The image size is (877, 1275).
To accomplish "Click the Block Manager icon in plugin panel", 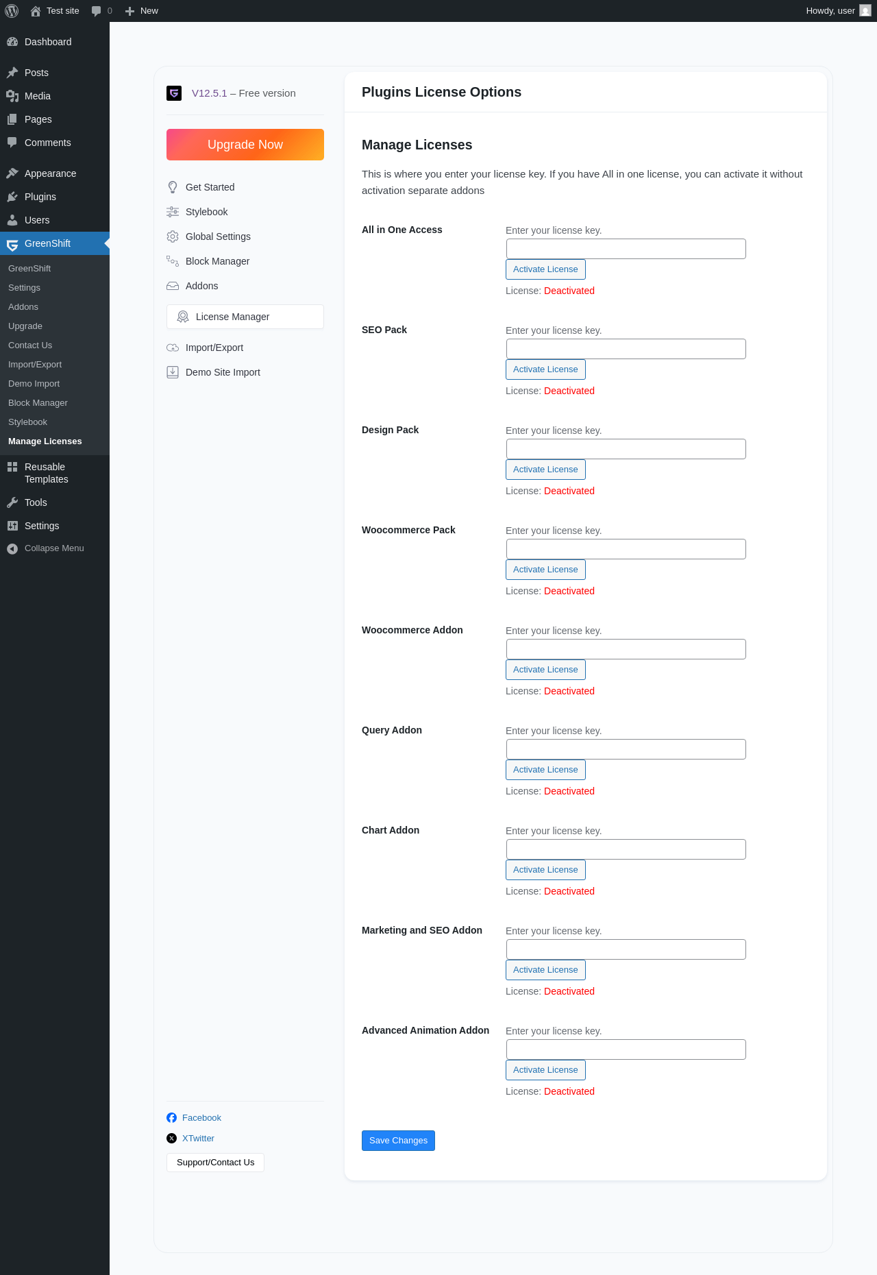I will (173, 261).
